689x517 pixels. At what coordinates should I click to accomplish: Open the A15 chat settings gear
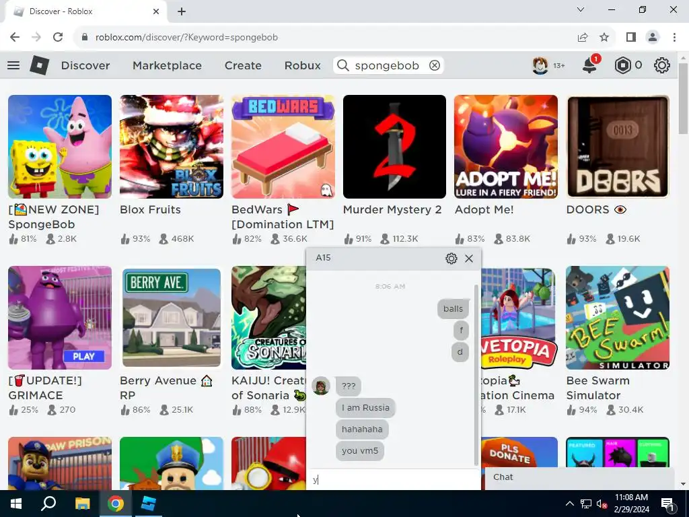point(451,258)
